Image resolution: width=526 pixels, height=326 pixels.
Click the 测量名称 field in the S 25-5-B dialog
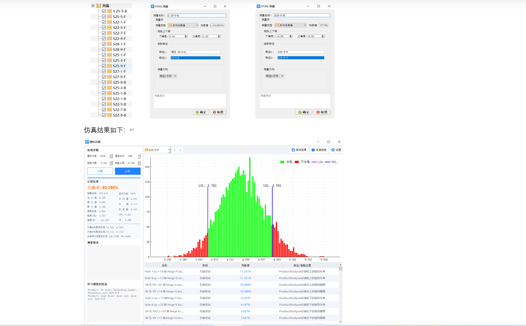coord(196,15)
